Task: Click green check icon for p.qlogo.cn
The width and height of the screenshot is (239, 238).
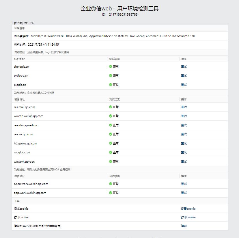Action: tap(111, 75)
